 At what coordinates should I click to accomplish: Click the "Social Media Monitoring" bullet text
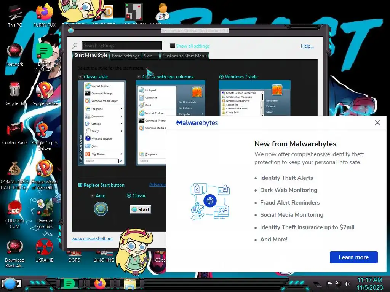(292, 215)
